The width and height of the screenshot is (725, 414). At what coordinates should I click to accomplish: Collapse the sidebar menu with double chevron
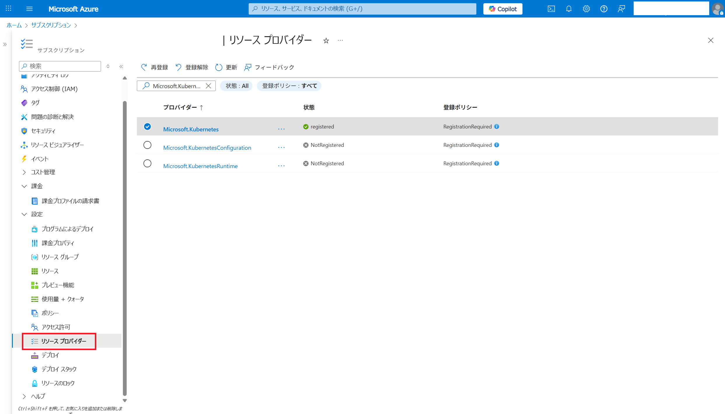tap(121, 67)
